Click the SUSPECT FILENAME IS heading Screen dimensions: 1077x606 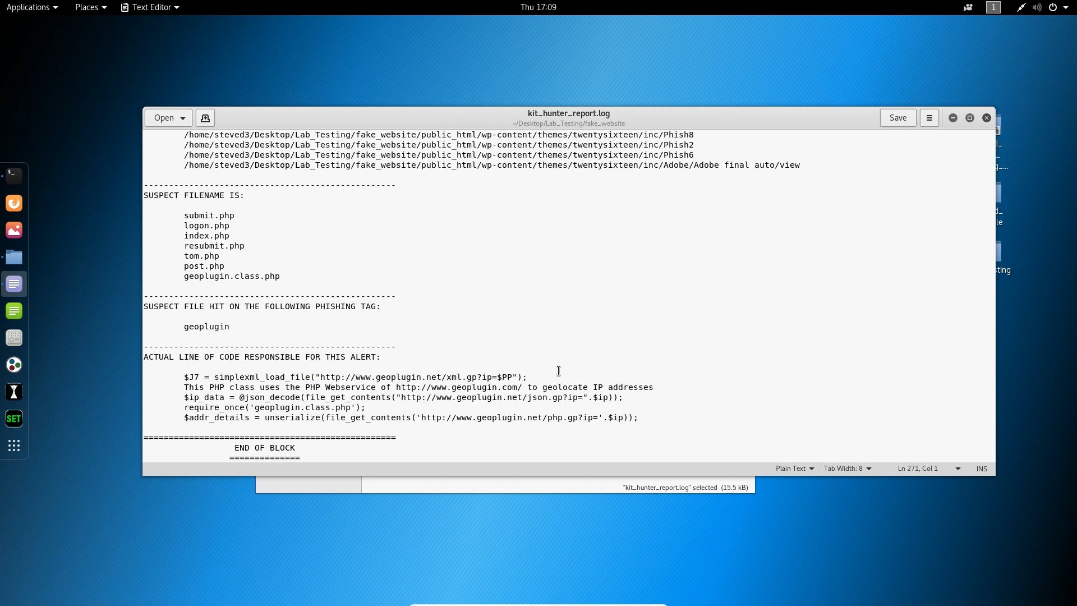194,195
